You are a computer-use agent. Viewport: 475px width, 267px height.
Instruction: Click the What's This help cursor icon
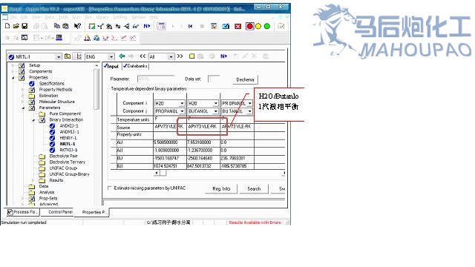click(77, 27)
